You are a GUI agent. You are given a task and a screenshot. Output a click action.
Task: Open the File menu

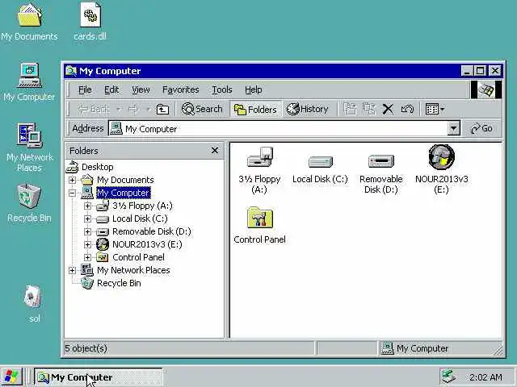[85, 89]
